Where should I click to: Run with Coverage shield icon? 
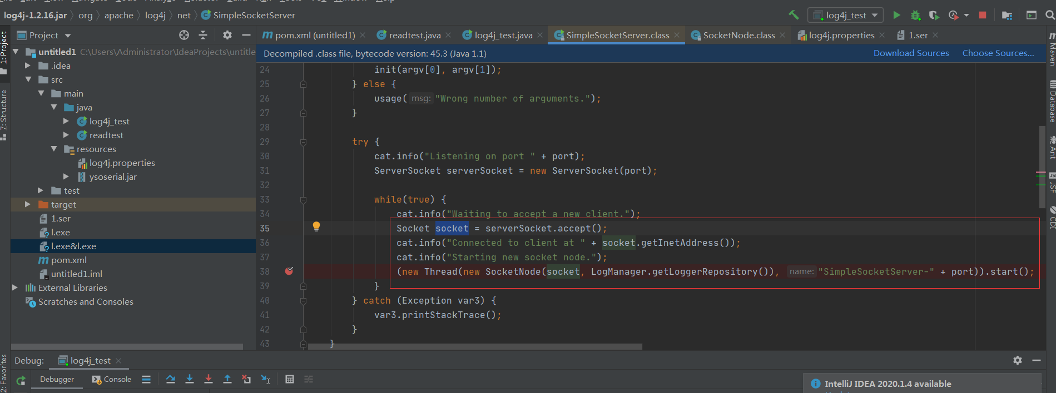934,15
